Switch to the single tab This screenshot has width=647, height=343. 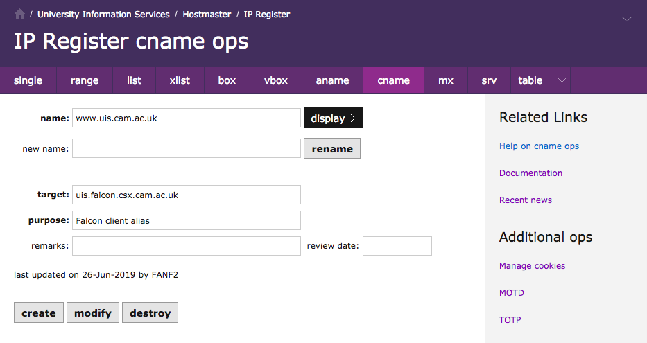tap(28, 80)
